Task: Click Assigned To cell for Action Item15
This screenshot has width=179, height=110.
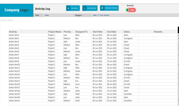Action: (83, 81)
